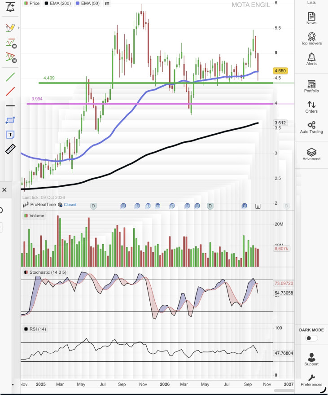Open news document marker near September 2025
Viewport: 328px width, 395px height.
(x=123, y=206)
